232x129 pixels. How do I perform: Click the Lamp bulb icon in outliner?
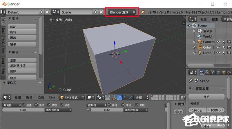pos(200,53)
